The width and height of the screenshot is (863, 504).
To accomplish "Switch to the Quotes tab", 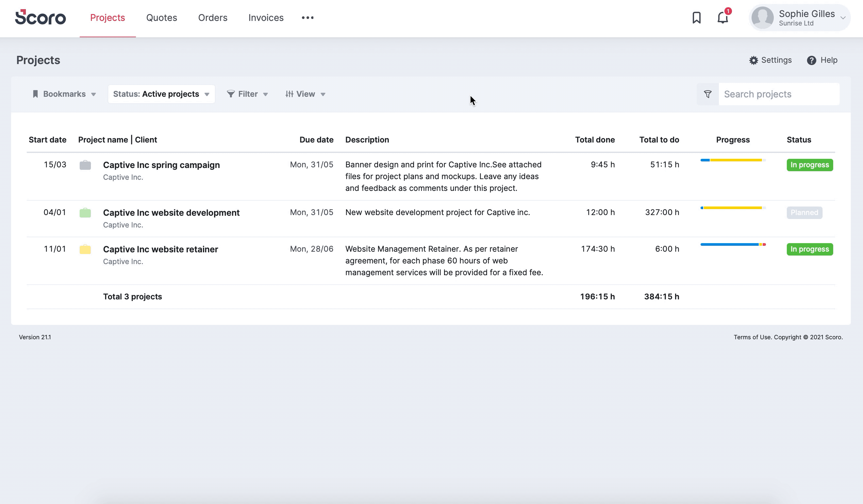I will [x=162, y=18].
